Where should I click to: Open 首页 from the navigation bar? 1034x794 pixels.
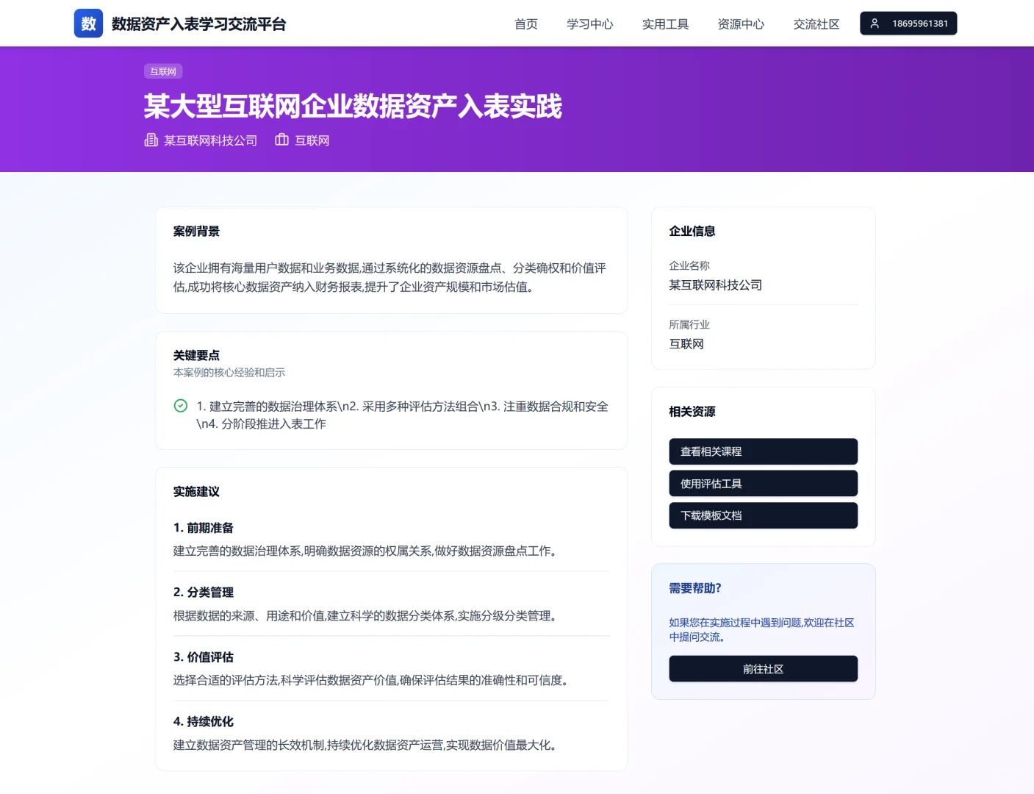(x=525, y=24)
